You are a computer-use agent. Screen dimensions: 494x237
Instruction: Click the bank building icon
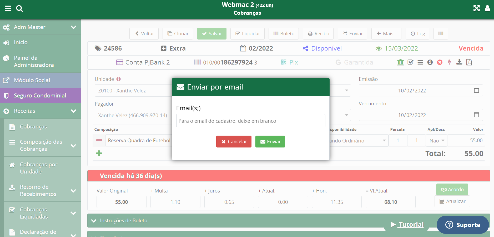[400, 62]
